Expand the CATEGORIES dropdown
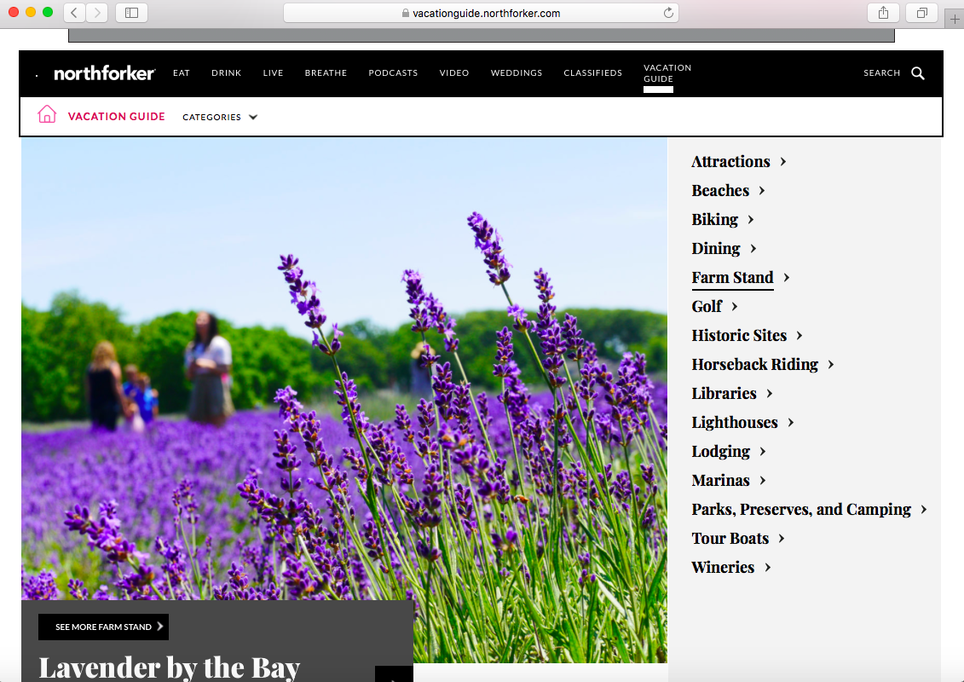Viewport: 964px width, 682px height. tap(220, 117)
